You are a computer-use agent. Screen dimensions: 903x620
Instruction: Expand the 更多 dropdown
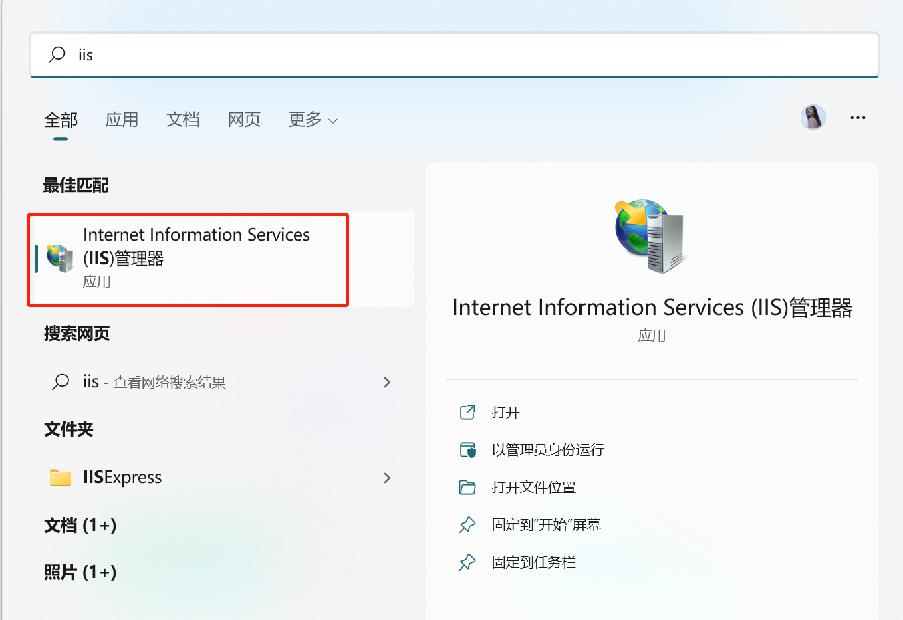(313, 120)
